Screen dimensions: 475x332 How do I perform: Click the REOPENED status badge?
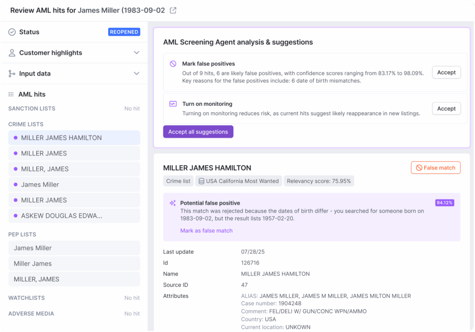click(124, 32)
